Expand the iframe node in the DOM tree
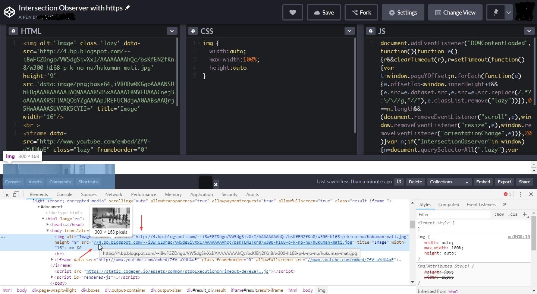537x294 pixels. click(x=52, y=260)
